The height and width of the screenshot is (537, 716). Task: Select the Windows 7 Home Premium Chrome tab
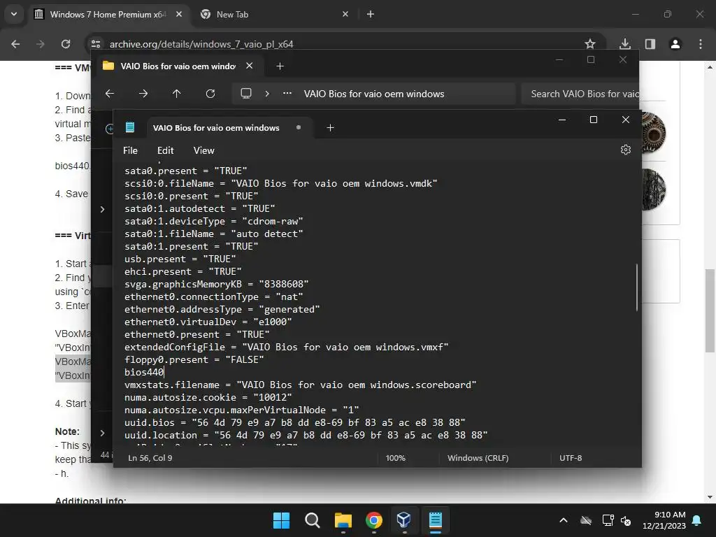point(108,14)
